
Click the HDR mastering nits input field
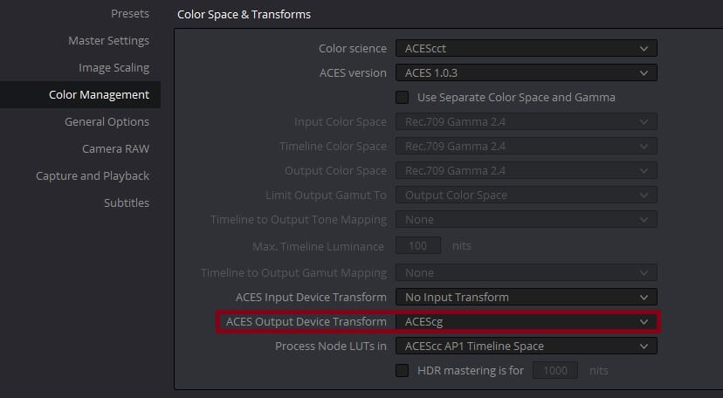pos(555,370)
